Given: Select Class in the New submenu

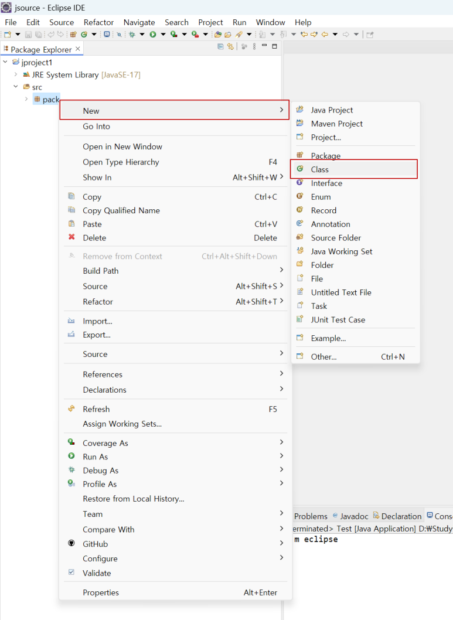Looking at the screenshot, I should 354,169.
